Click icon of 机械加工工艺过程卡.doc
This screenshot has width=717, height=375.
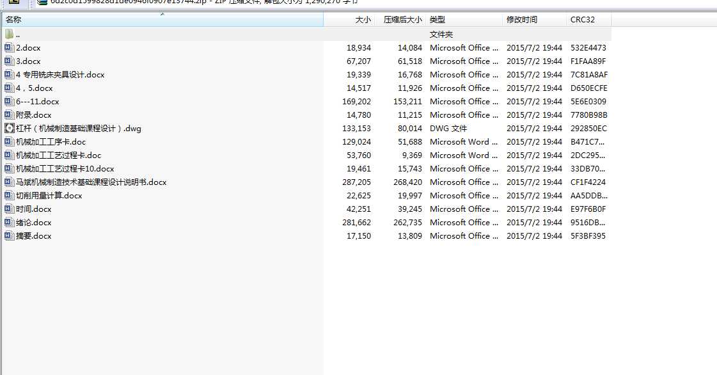coord(9,155)
